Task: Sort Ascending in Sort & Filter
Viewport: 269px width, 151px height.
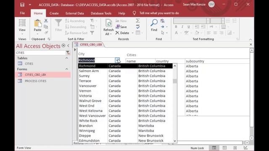Action: click(x=75, y=21)
